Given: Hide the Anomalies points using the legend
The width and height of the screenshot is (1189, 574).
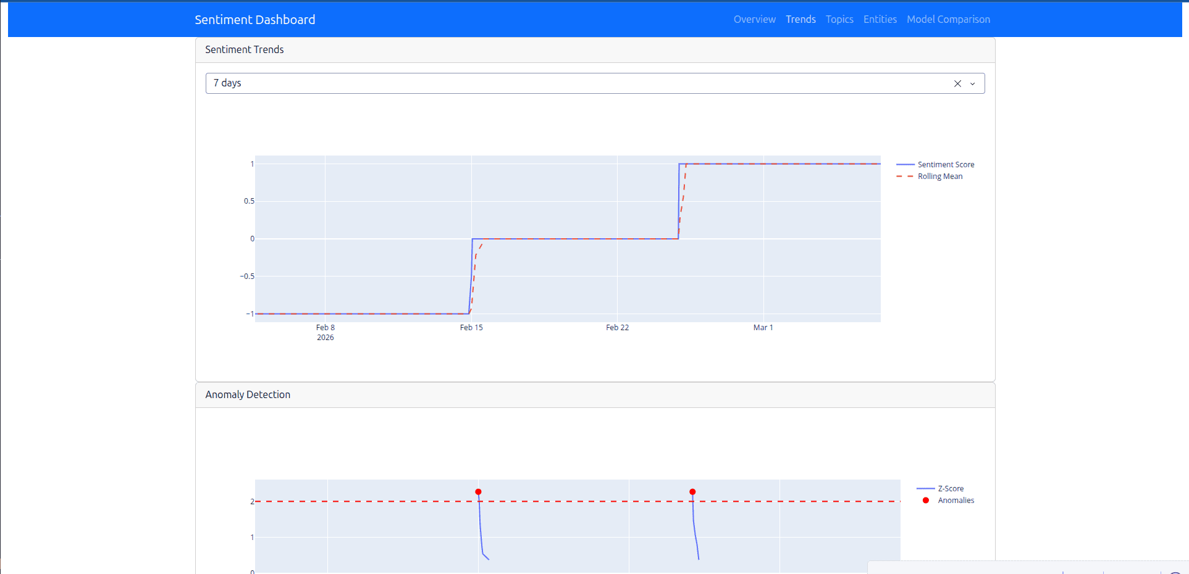Looking at the screenshot, I should pyautogui.click(x=956, y=501).
